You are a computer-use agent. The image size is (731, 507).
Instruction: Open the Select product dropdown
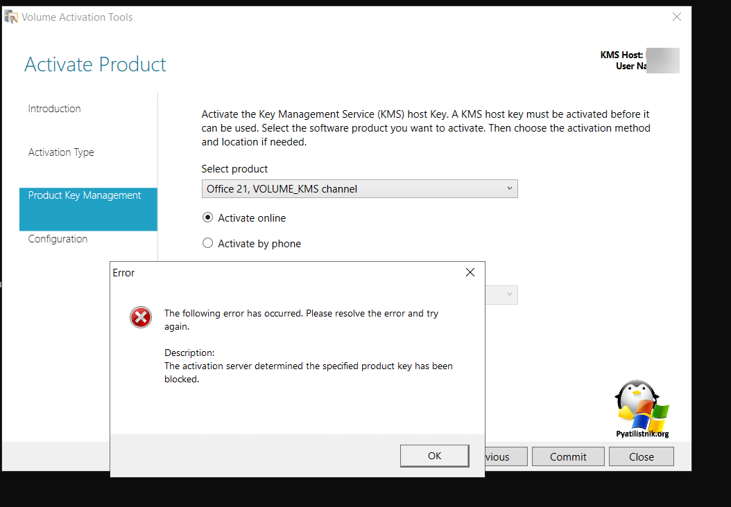[359, 188]
